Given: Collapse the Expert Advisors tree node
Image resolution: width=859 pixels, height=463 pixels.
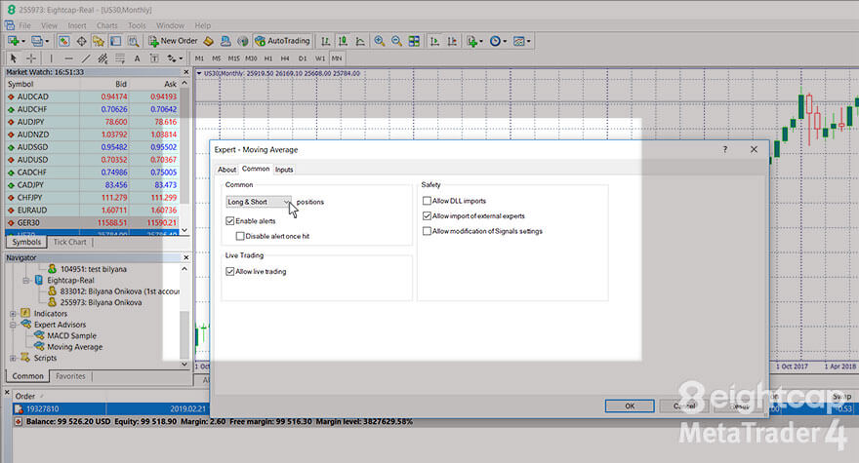Looking at the screenshot, I should click(13, 325).
